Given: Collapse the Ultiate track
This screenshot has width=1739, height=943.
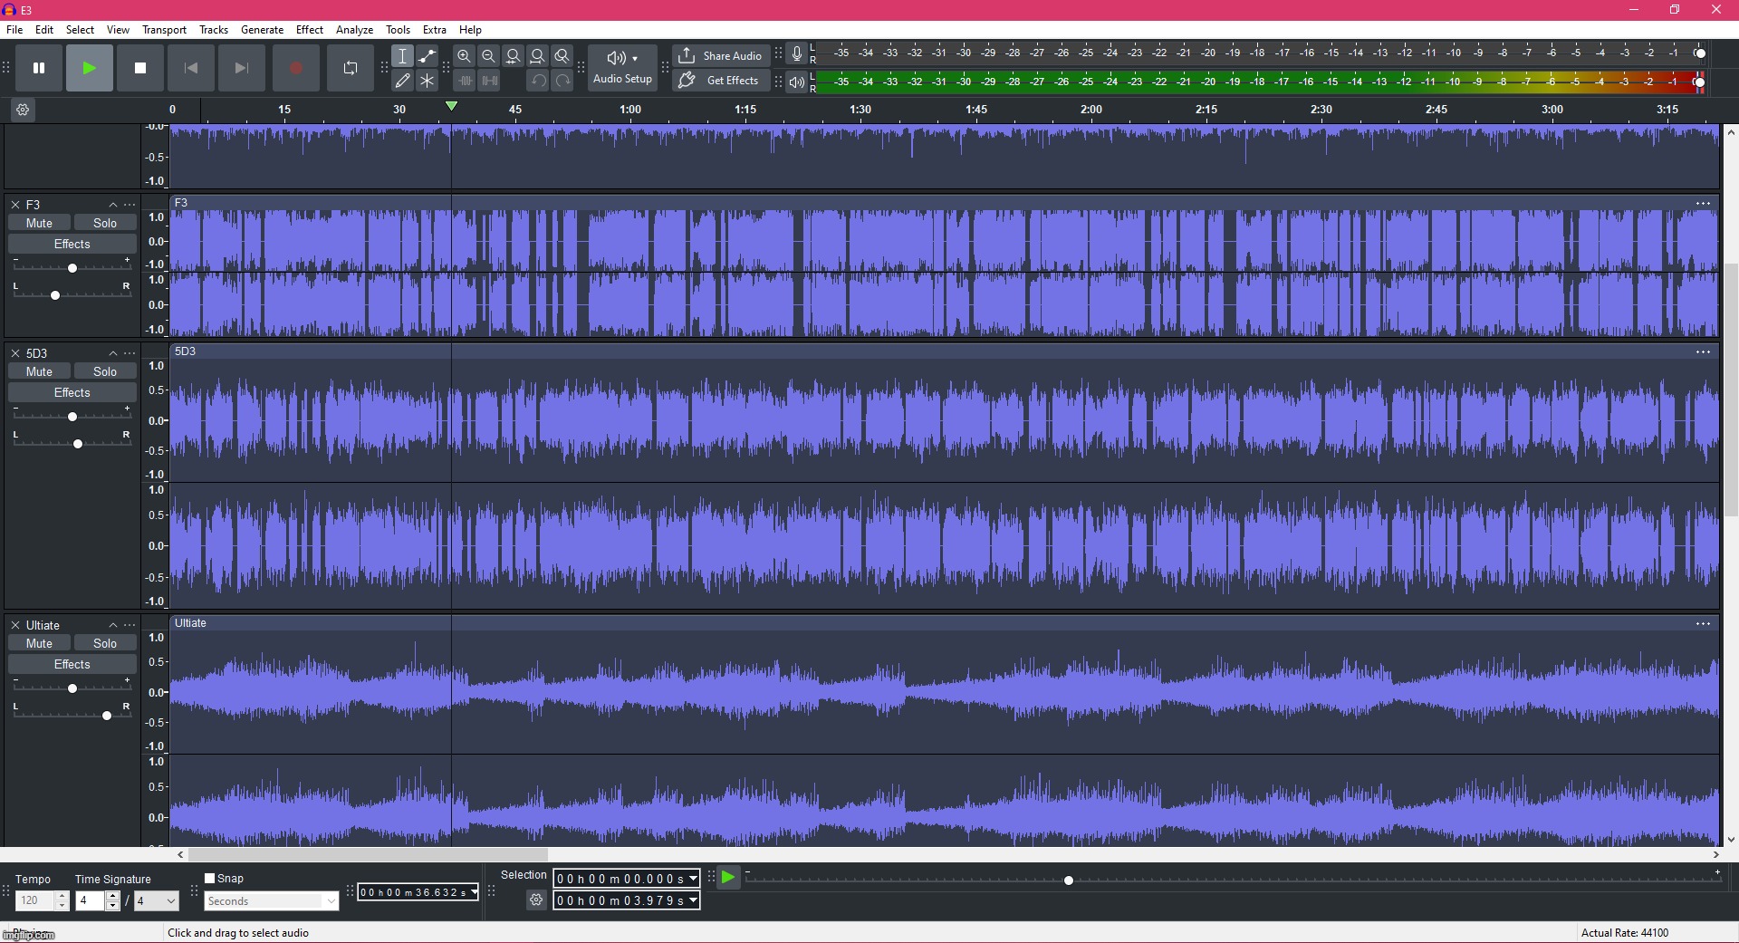Looking at the screenshot, I should 113,625.
